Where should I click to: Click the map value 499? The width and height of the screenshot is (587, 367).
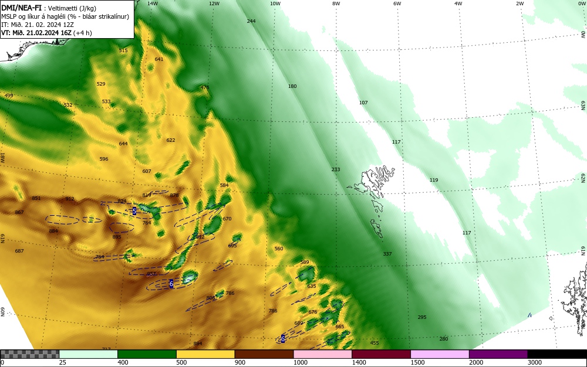(9, 96)
